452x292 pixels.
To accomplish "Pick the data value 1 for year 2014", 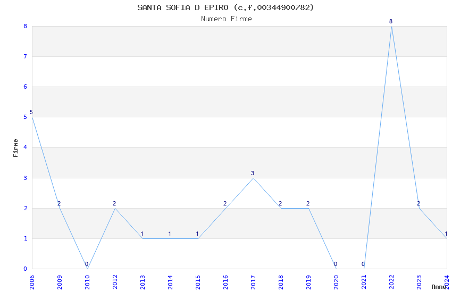I will tap(170, 234).
